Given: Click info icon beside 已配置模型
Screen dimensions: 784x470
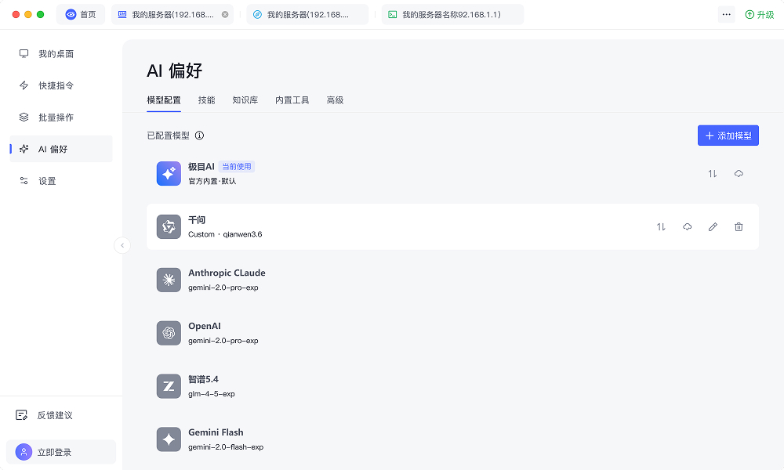Looking at the screenshot, I should coord(199,136).
